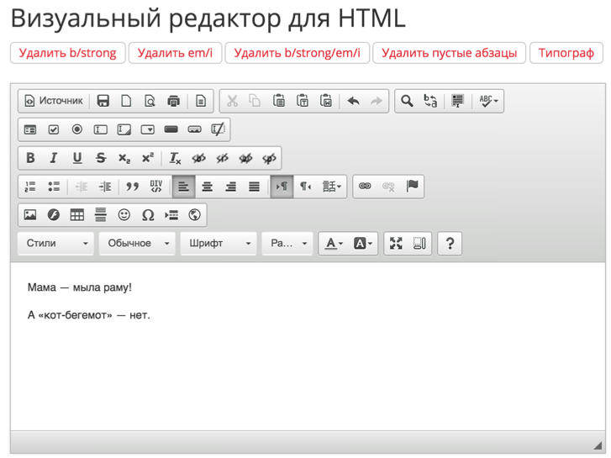611x458 pixels.
Task: Open the language dropdown
Action: [x=332, y=187]
